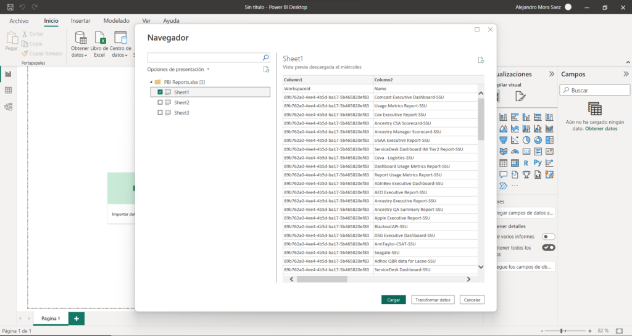Open the Report view from left sidebar

9,74
